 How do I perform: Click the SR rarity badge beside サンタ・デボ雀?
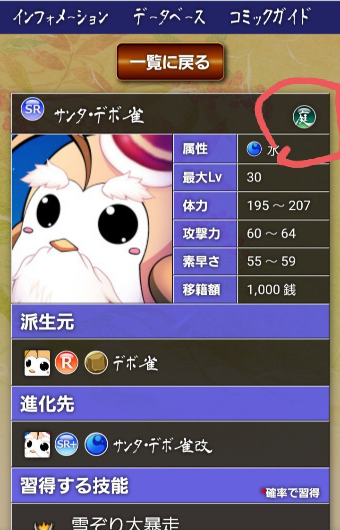click(33, 109)
